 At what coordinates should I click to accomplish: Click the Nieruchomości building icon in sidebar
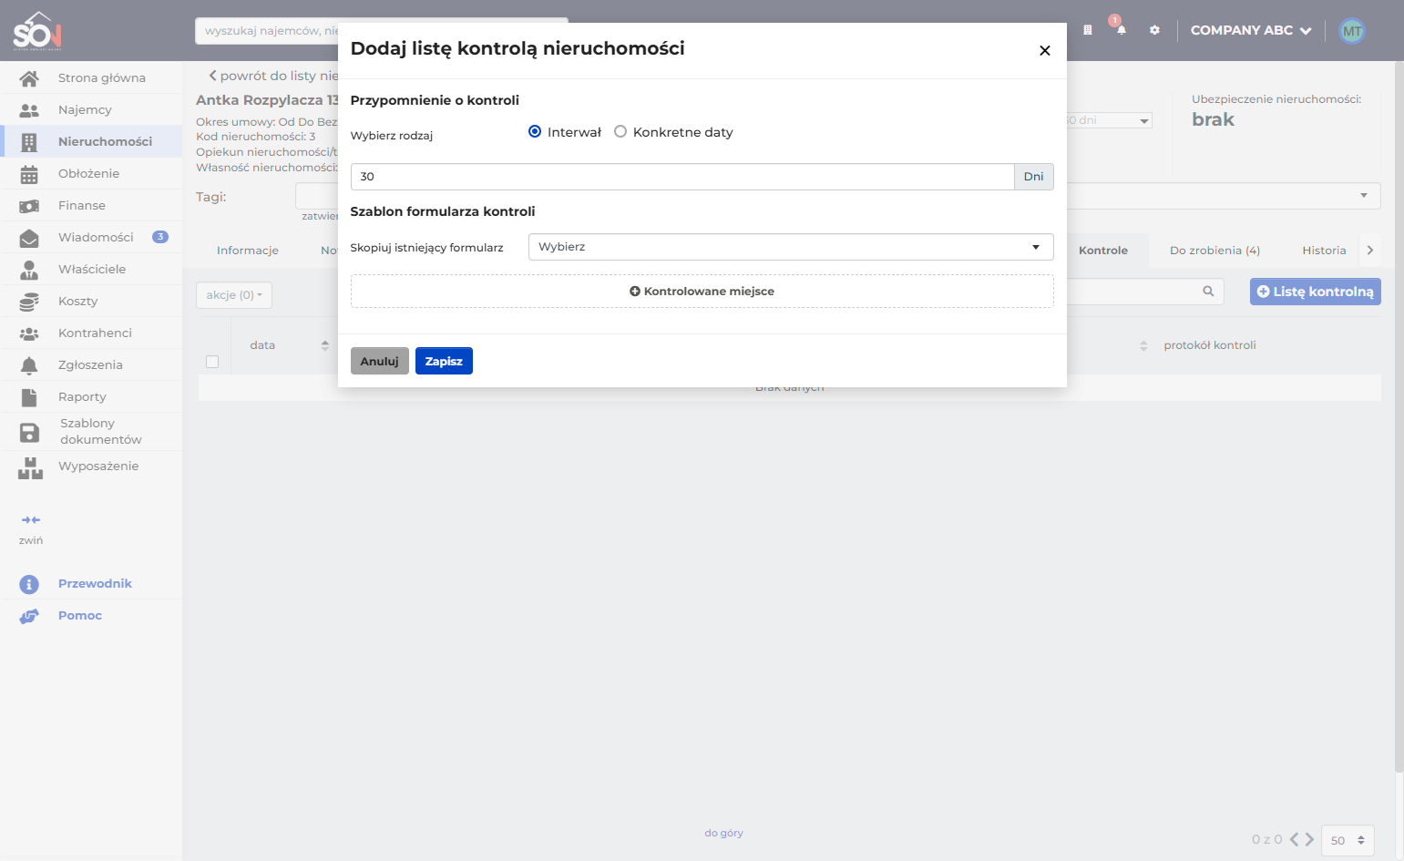(x=29, y=142)
